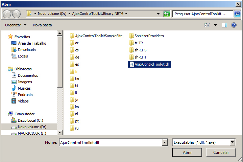
Task: Select the tr-TR folder
Action: pos(136,43)
